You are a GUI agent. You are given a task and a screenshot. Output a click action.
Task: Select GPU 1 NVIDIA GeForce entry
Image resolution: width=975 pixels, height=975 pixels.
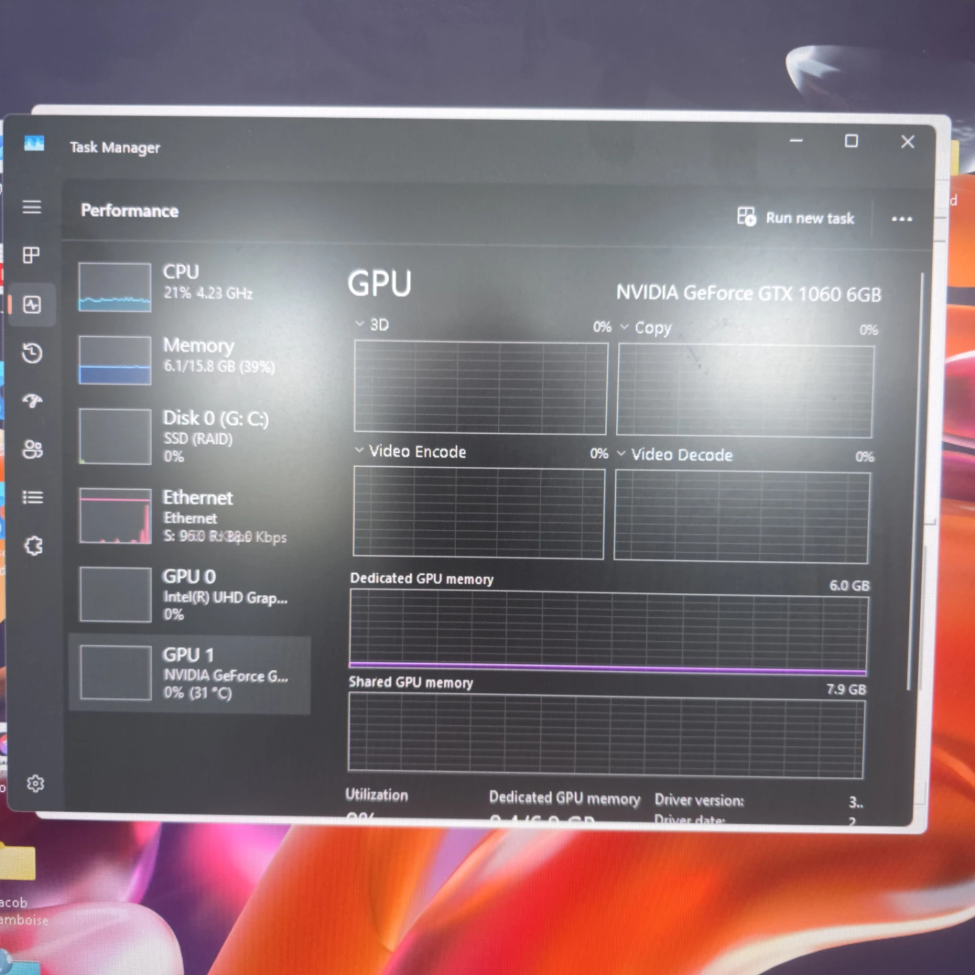[x=190, y=674]
